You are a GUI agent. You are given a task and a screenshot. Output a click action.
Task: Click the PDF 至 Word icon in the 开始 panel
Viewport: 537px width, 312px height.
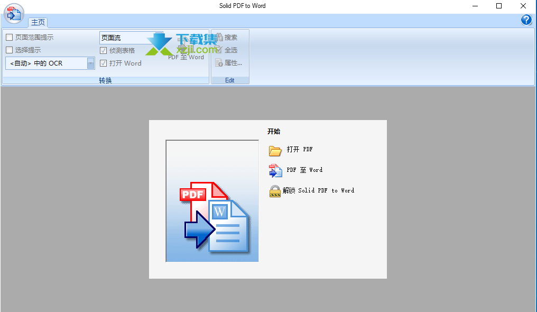click(275, 171)
